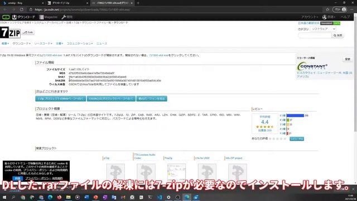Click the Fork button beside the 7-ZIP logo
This screenshot has width=357, height=201.
(28, 32)
